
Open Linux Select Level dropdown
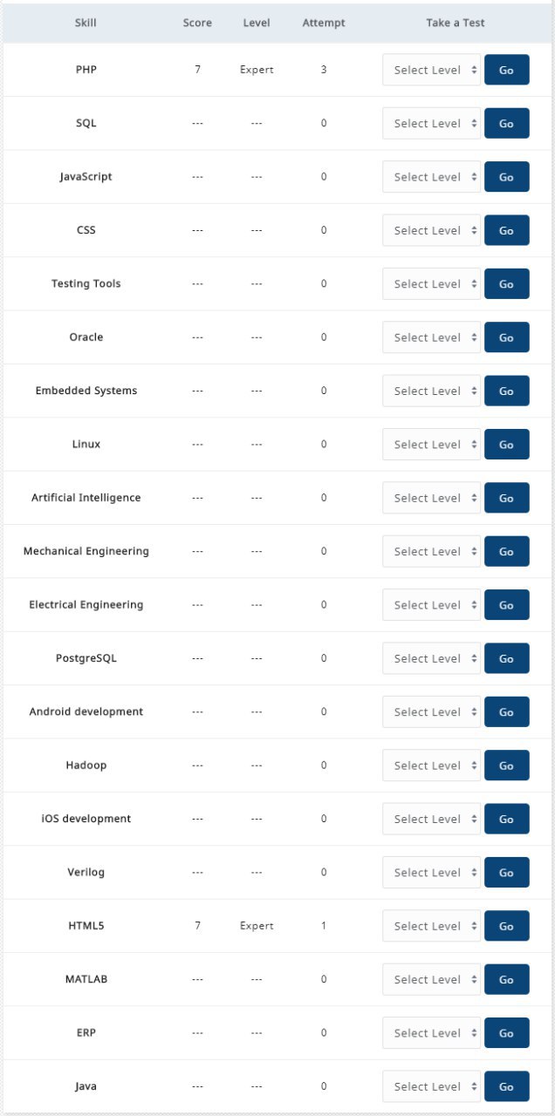coord(432,445)
